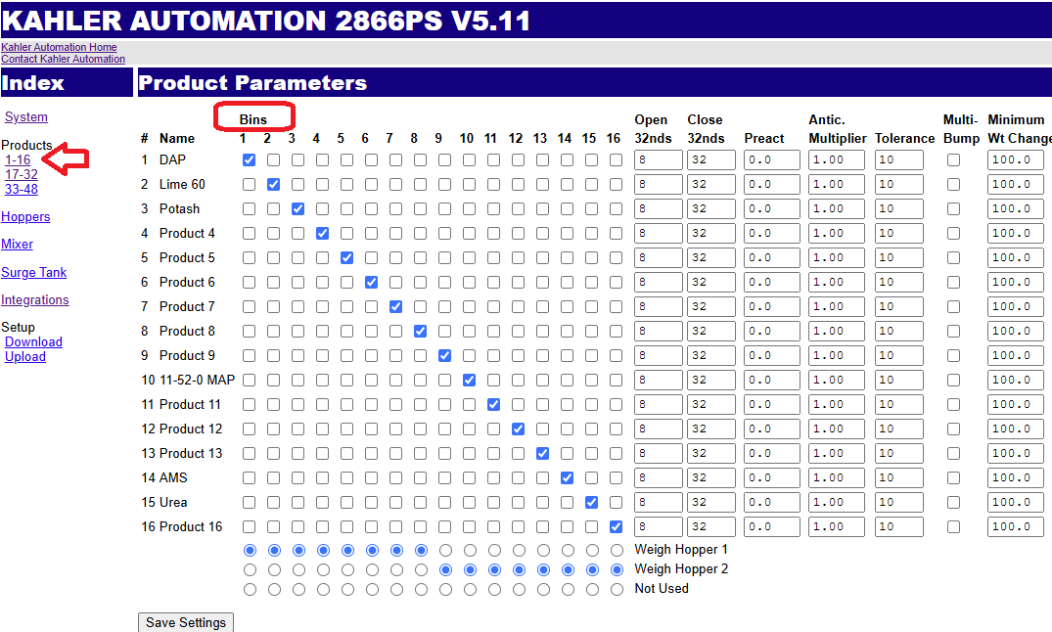Set bin 8 to Not Used
1052x632 pixels.
[x=422, y=590]
